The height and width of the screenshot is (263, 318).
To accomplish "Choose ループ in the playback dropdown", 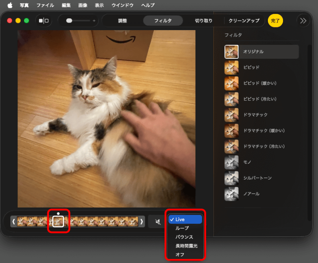I will pos(185,228).
